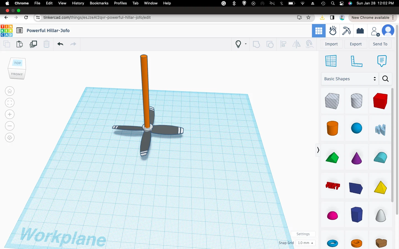This screenshot has height=249, width=399.
Task: Open the Notes tool
Action: coord(382,61)
